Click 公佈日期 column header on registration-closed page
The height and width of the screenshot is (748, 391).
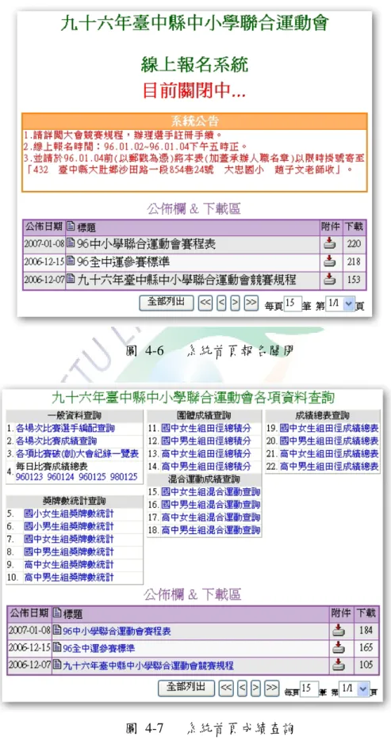click(x=44, y=227)
